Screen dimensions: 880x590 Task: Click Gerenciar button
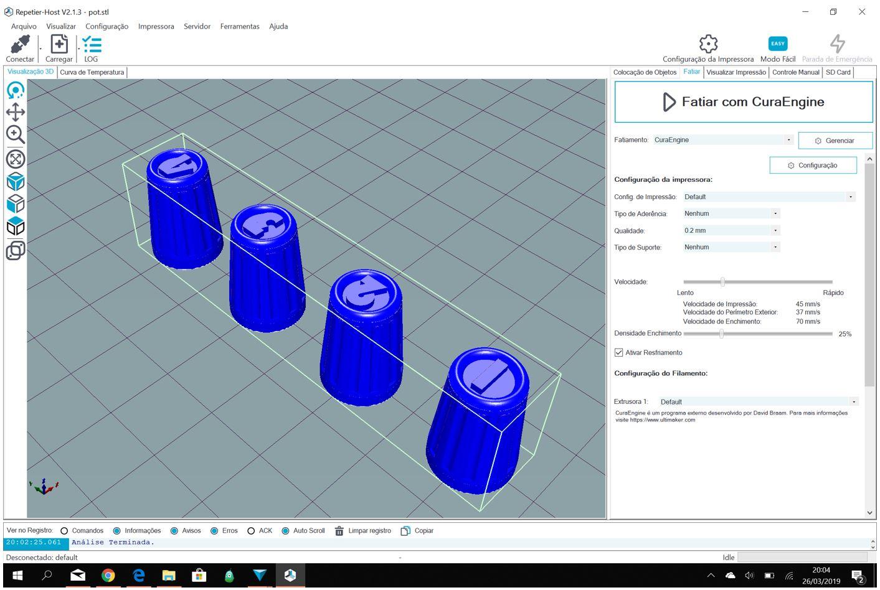[x=835, y=141]
